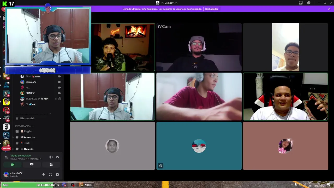The image size is (334, 188).
Task: Open yellow avatar server icon
Action: coord(6,102)
